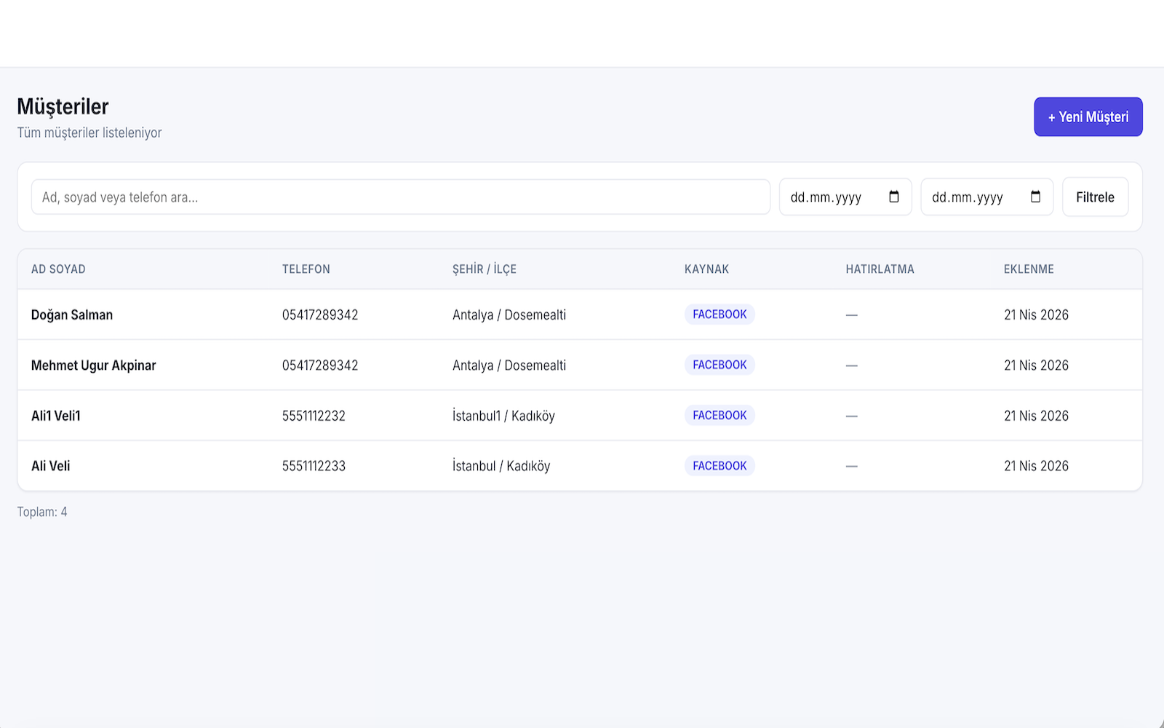
Task: Open calendar picker in first date field
Action: [x=893, y=197]
